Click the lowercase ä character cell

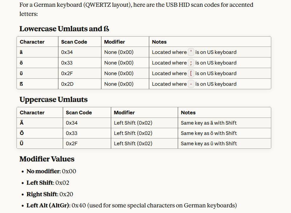[x=21, y=52]
